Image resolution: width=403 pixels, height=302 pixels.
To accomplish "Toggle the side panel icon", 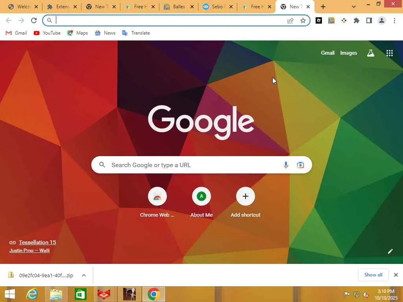I will pyautogui.click(x=369, y=20).
